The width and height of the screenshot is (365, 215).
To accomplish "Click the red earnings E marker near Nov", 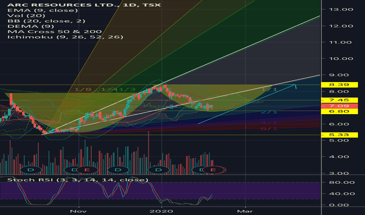I will pos(87,170).
